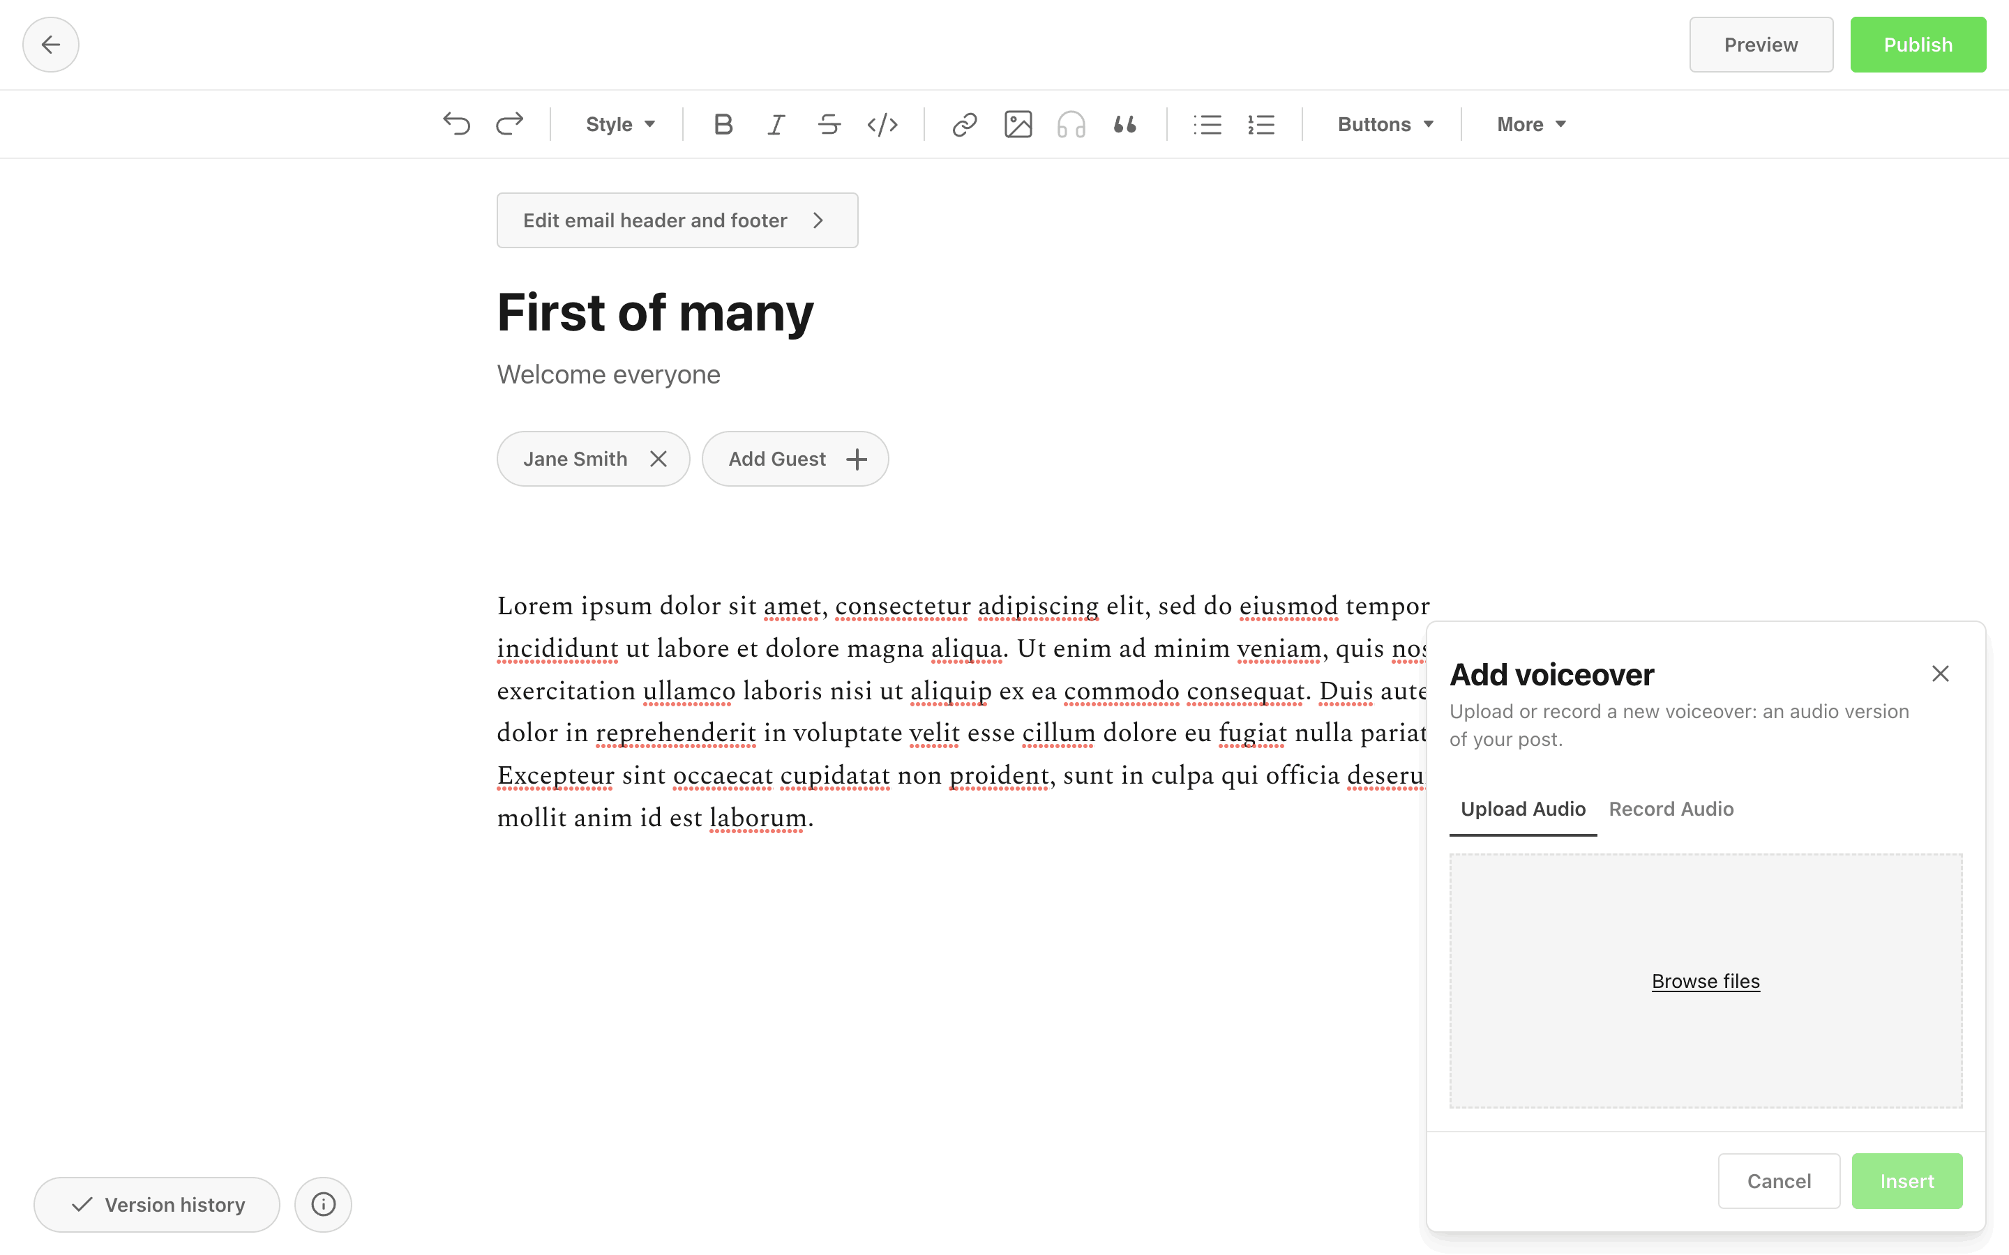Create a numbered list
The image size is (2009, 1255).
pyautogui.click(x=1261, y=125)
